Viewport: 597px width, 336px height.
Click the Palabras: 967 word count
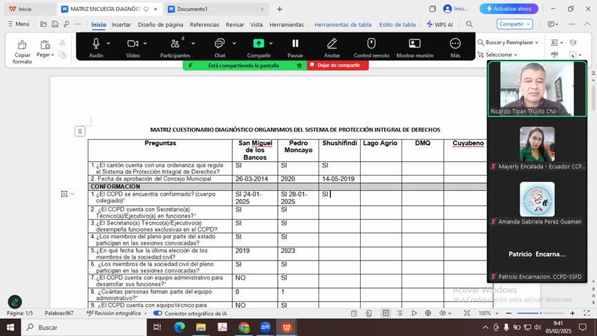(59, 313)
